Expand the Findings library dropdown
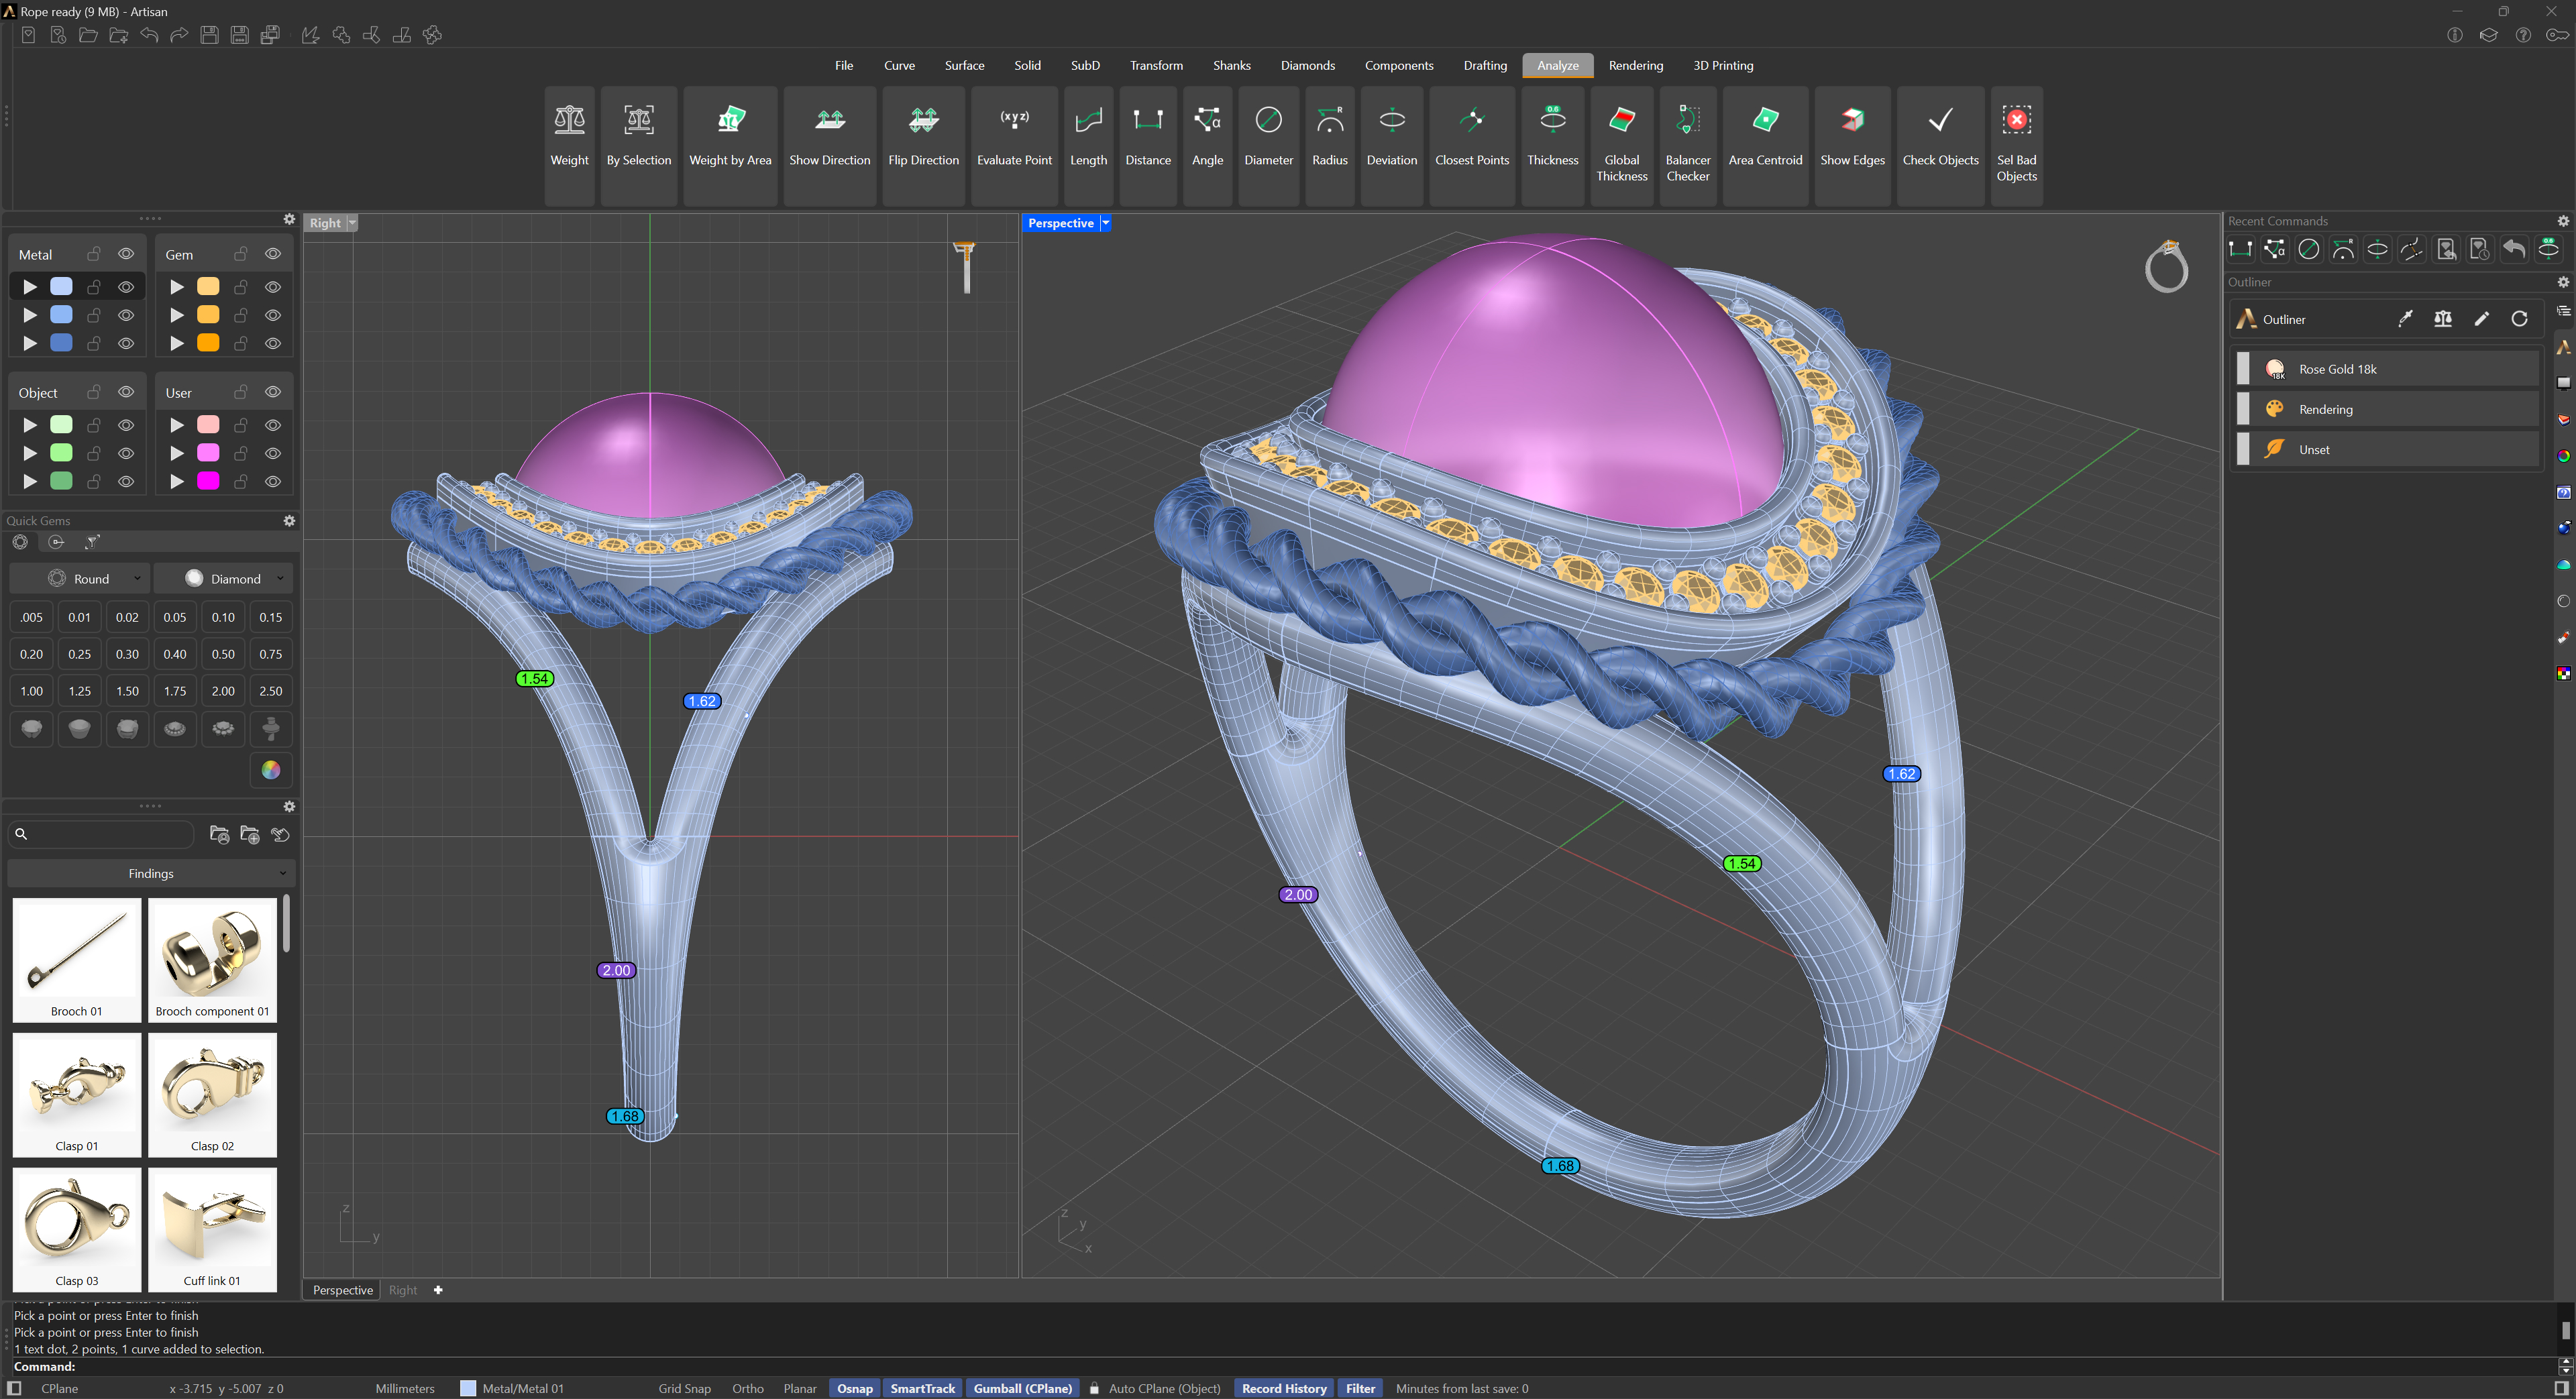The height and width of the screenshot is (1399, 2576). click(x=151, y=873)
